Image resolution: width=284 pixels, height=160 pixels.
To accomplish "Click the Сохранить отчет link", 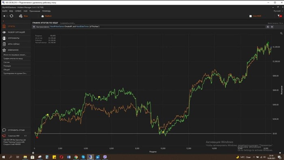I will pyautogui.click(x=67, y=23).
